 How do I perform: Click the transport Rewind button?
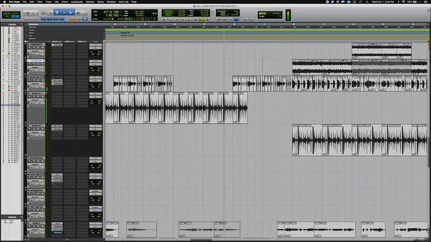177,19
